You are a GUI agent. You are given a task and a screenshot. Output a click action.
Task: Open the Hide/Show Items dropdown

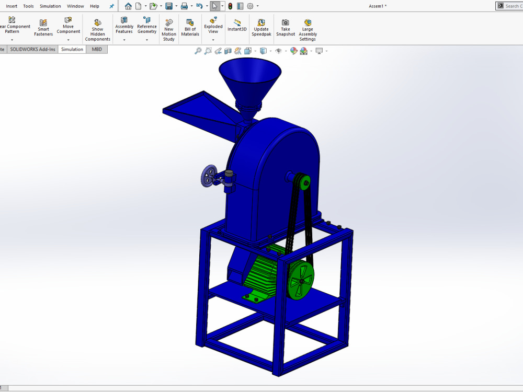point(286,51)
